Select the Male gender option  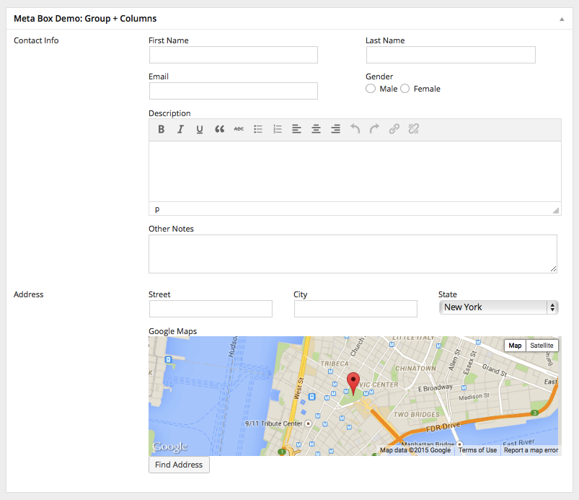pyautogui.click(x=371, y=89)
